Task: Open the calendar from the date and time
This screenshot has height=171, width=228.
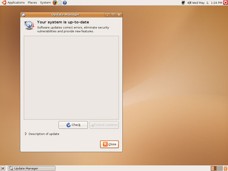Action: pyautogui.click(x=207, y=3)
